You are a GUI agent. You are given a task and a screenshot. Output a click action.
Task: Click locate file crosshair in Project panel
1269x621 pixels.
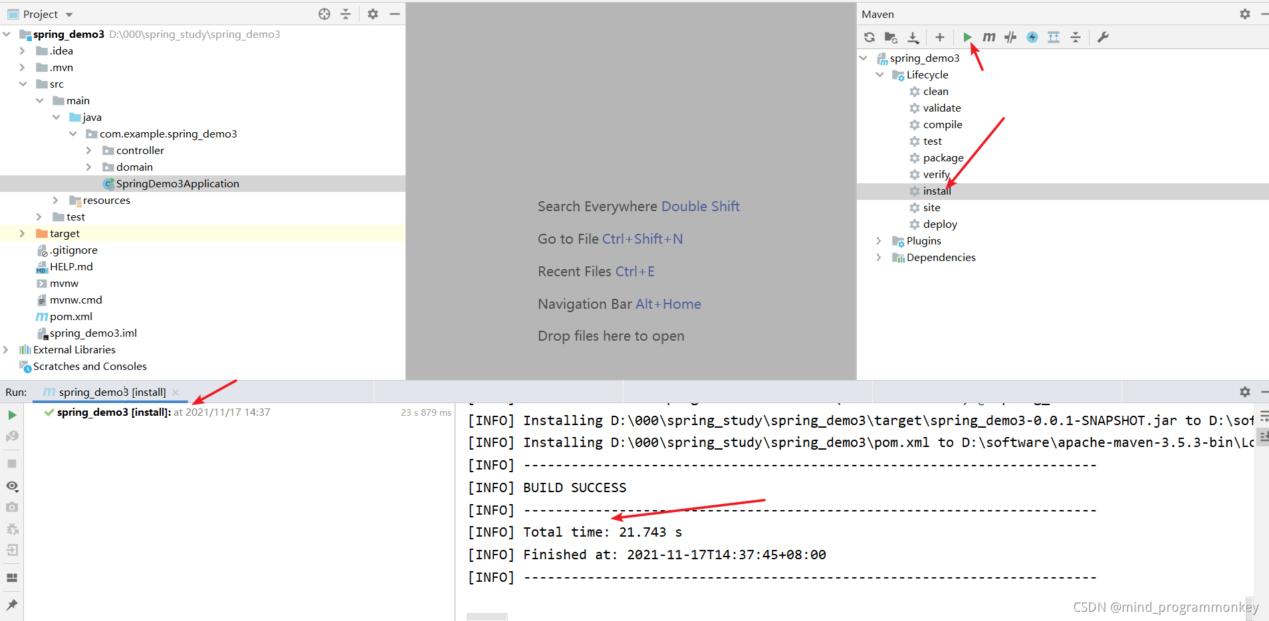point(324,14)
